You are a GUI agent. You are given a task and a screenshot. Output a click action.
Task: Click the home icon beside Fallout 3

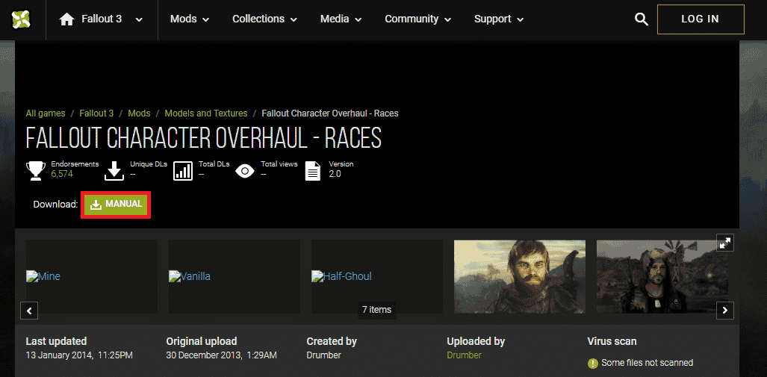click(66, 19)
